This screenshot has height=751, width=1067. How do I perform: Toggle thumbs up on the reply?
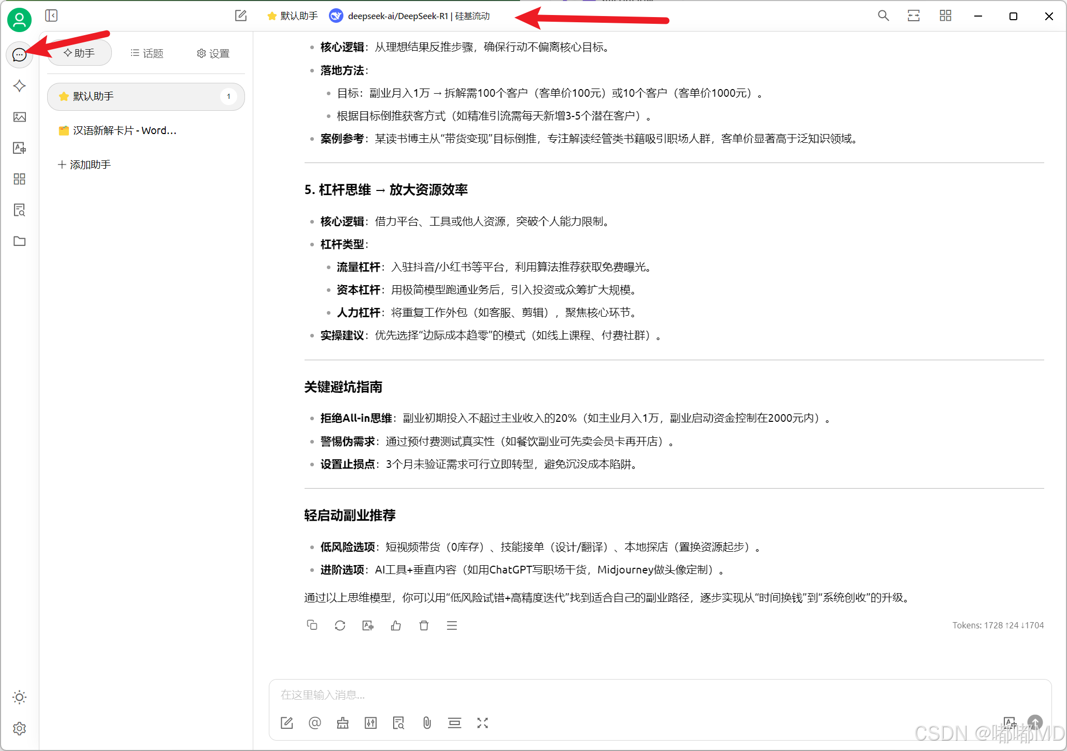(x=396, y=625)
